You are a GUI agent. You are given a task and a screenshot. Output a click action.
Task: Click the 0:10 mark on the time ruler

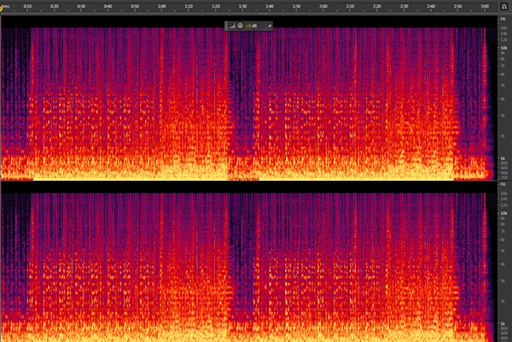[x=28, y=7]
